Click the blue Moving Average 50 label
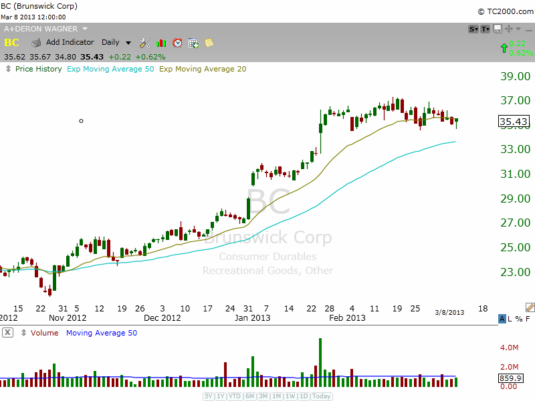535x401 pixels. pyautogui.click(x=102, y=333)
